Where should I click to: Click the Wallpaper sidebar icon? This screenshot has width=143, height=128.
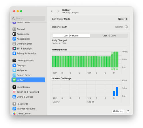point(14,70)
